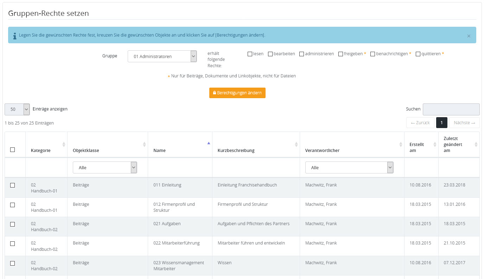Tick the 'administrieren' checkbox
Image resolution: width=484 pixels, height=279 pixels.
click(301, 54)
